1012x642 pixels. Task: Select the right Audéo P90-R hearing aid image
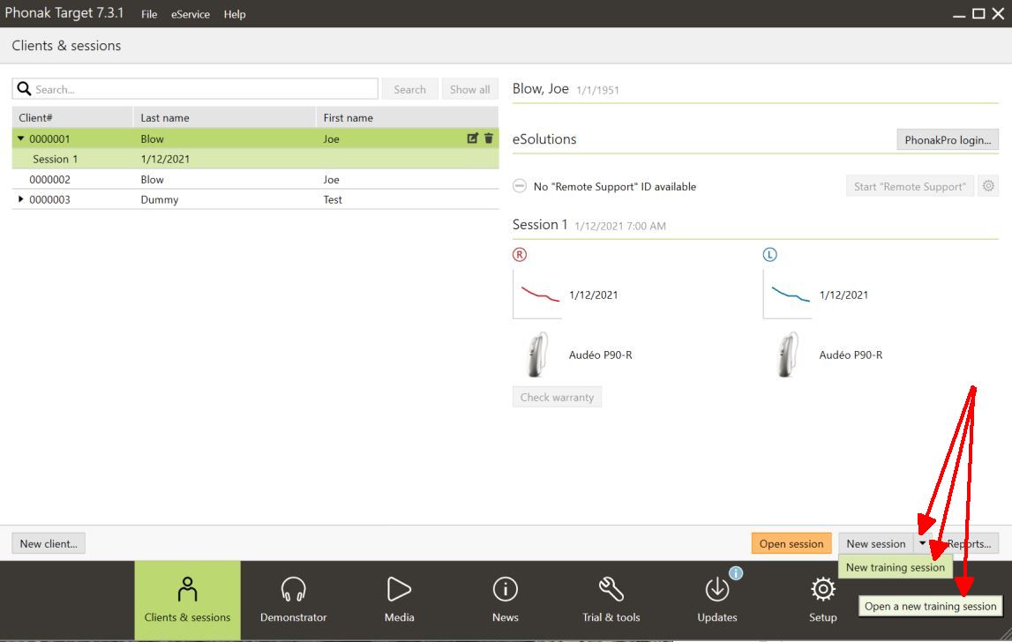click(537, 355)
